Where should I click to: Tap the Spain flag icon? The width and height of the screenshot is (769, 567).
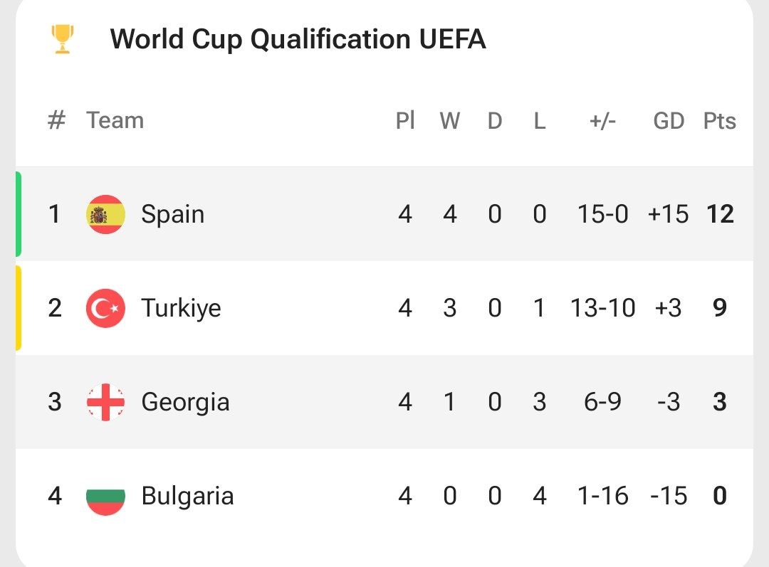[105, 214]
